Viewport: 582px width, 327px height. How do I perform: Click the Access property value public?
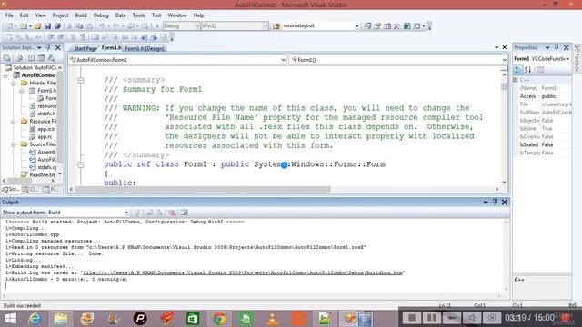[548, 96]
